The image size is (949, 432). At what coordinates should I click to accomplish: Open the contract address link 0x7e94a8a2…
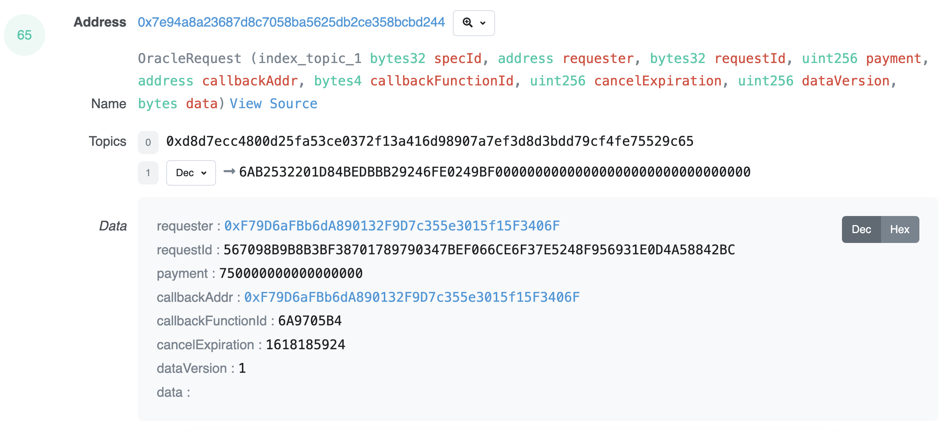(x=291, y=22)
